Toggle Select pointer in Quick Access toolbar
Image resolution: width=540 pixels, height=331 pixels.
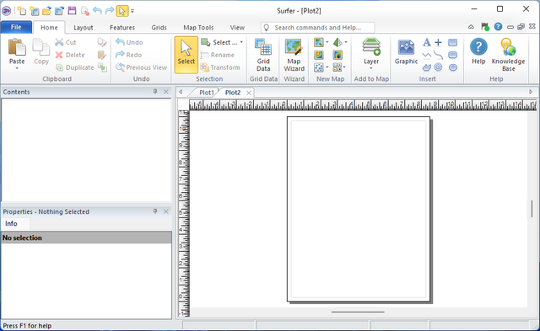(121, 11)
